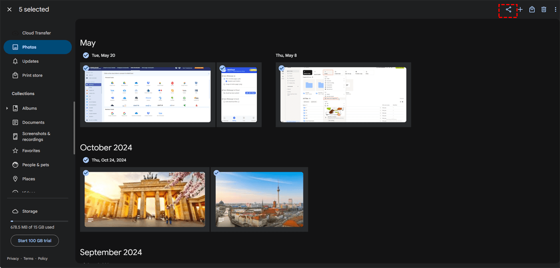Screen dimensions: 560x268
Task: Click the "October 2024" heading
Action: (x=106, y=148)
